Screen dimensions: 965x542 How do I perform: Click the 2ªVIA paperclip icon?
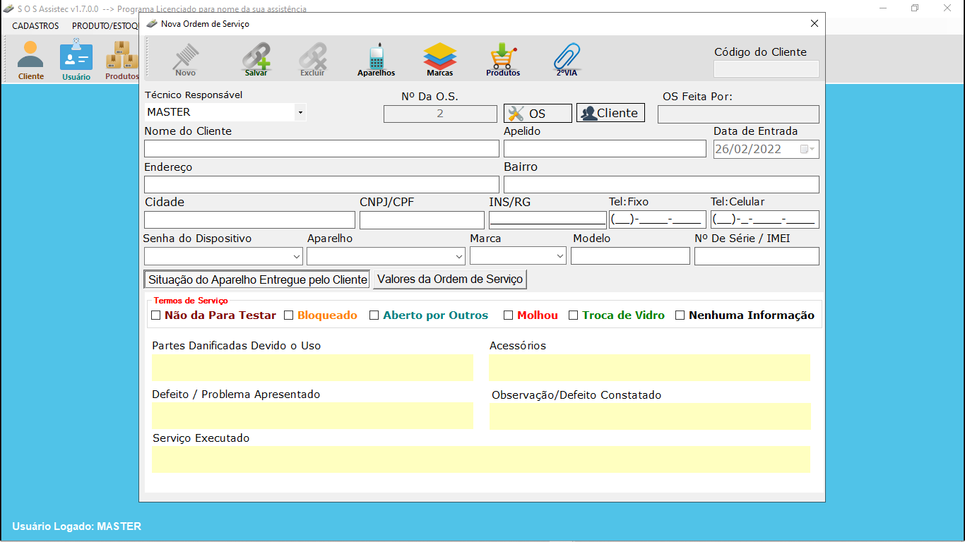point(567,58)
